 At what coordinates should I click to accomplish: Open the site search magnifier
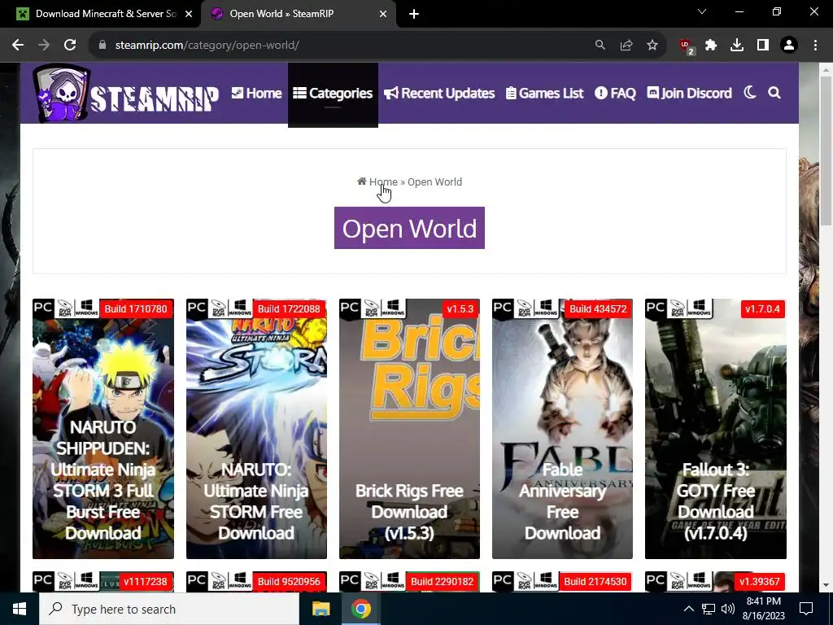tap(774, 93)
